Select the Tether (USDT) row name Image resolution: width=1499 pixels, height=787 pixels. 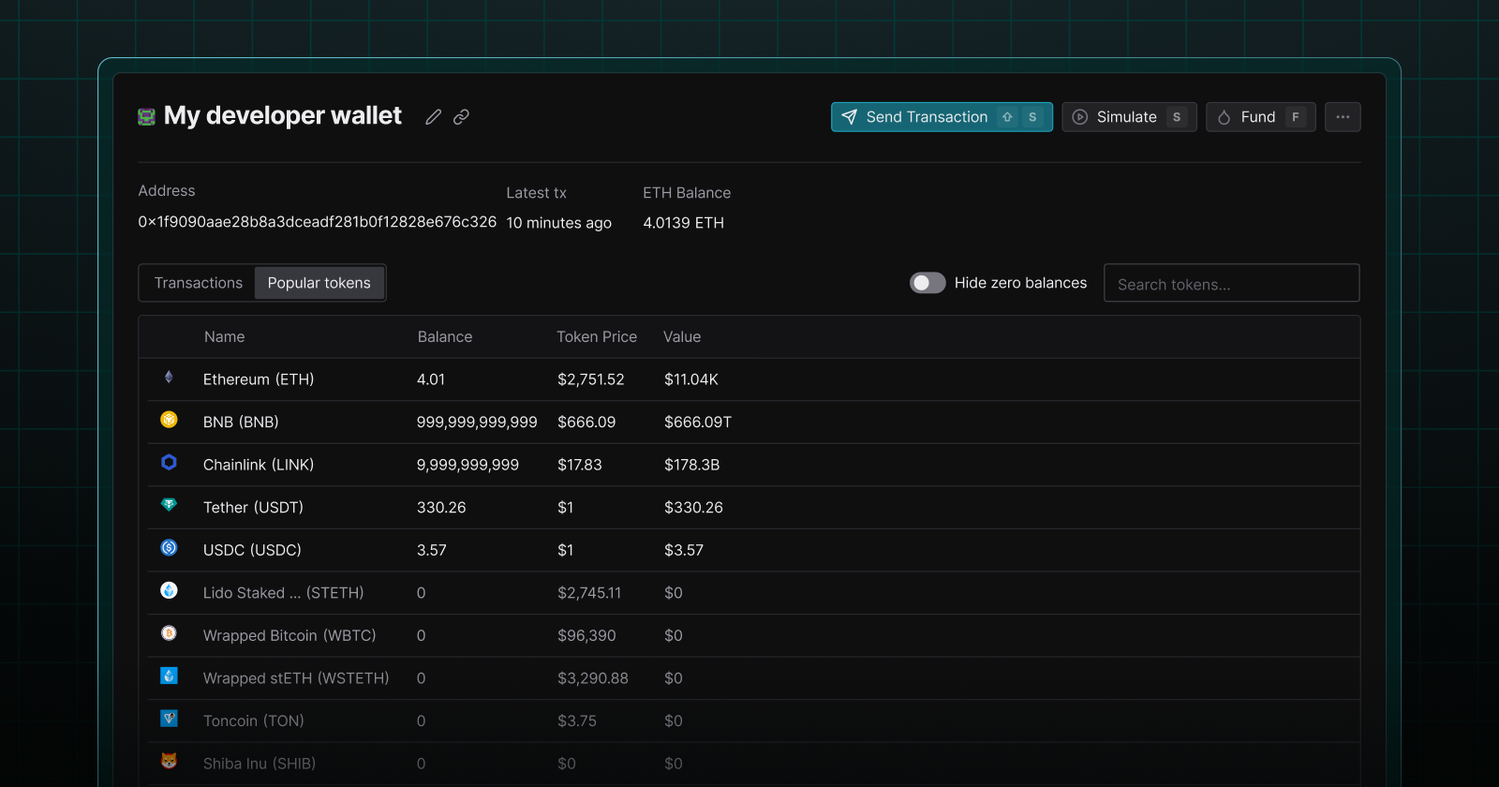[x=253, y=508]
